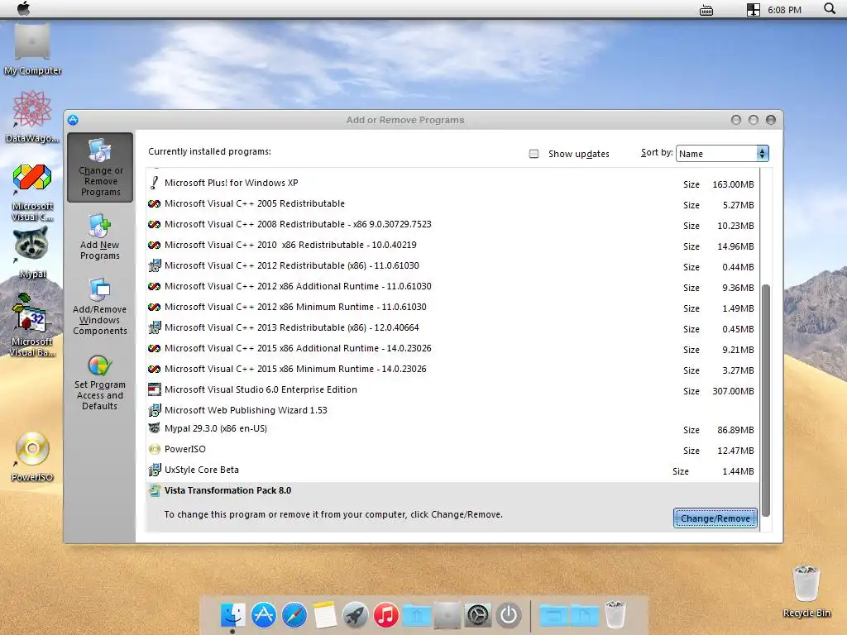
Task: Click the Vista Transformation Pack 8.0 title
Action: point(227,490)
